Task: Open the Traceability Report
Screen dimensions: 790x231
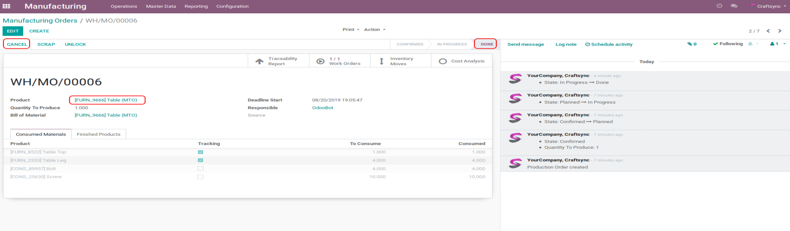Action: (x=278, y=61)
